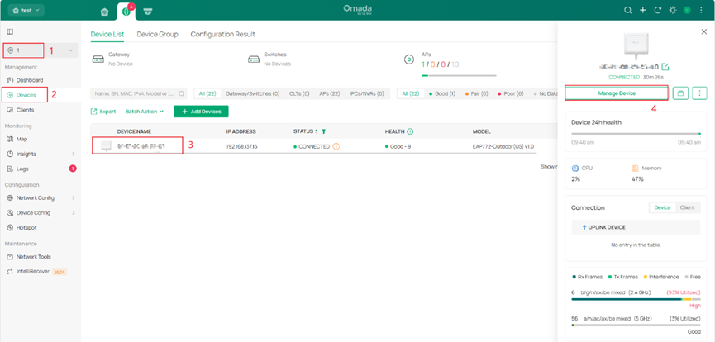Click the icon button beside Manage Device
The image size is (715, 342).
point(680,93)
